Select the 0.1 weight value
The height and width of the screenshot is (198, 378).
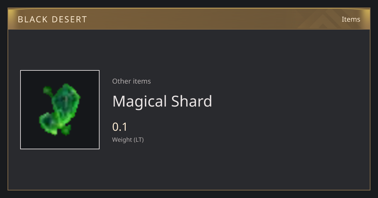click(120, 127)
